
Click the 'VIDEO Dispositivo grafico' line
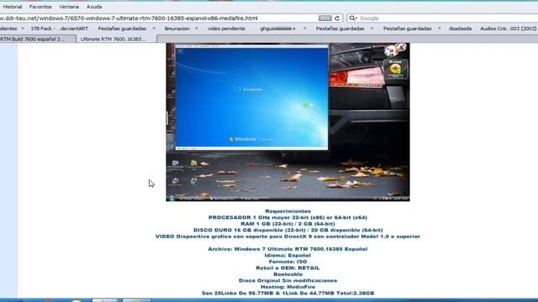click(287, 237)
